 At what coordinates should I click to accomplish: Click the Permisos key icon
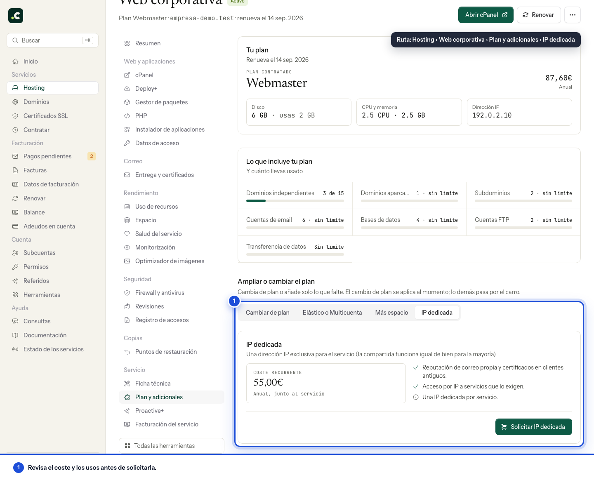pos(15,267)
